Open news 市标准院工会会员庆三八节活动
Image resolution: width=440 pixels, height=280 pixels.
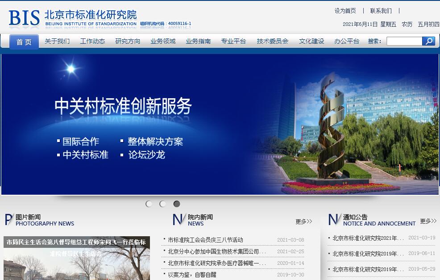coord(205,240)
